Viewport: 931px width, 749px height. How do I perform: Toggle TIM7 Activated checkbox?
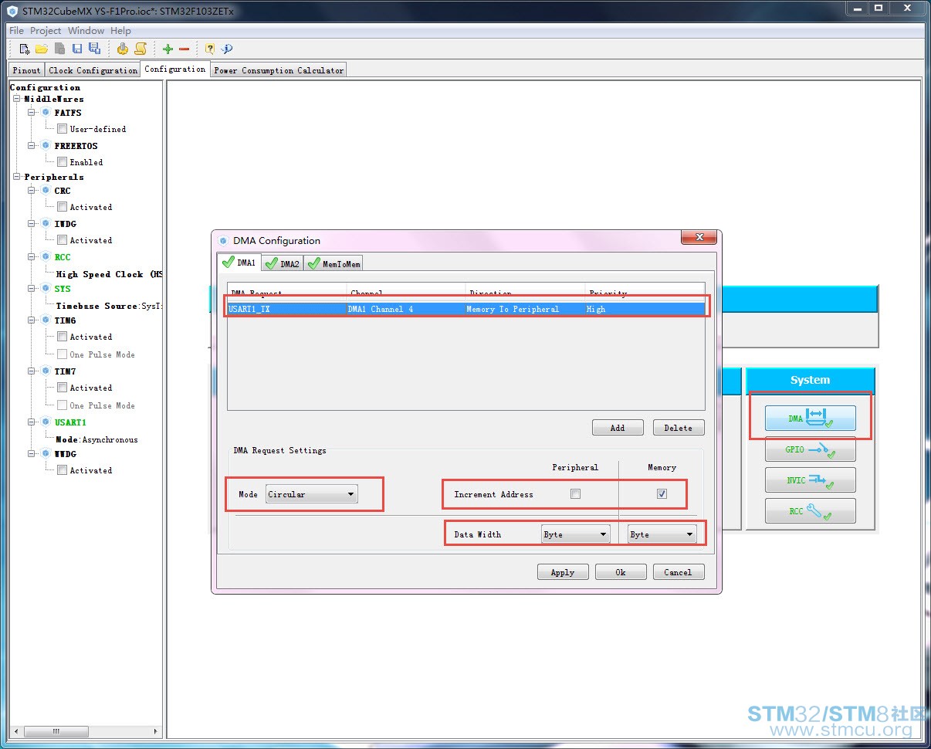(62, 388)
